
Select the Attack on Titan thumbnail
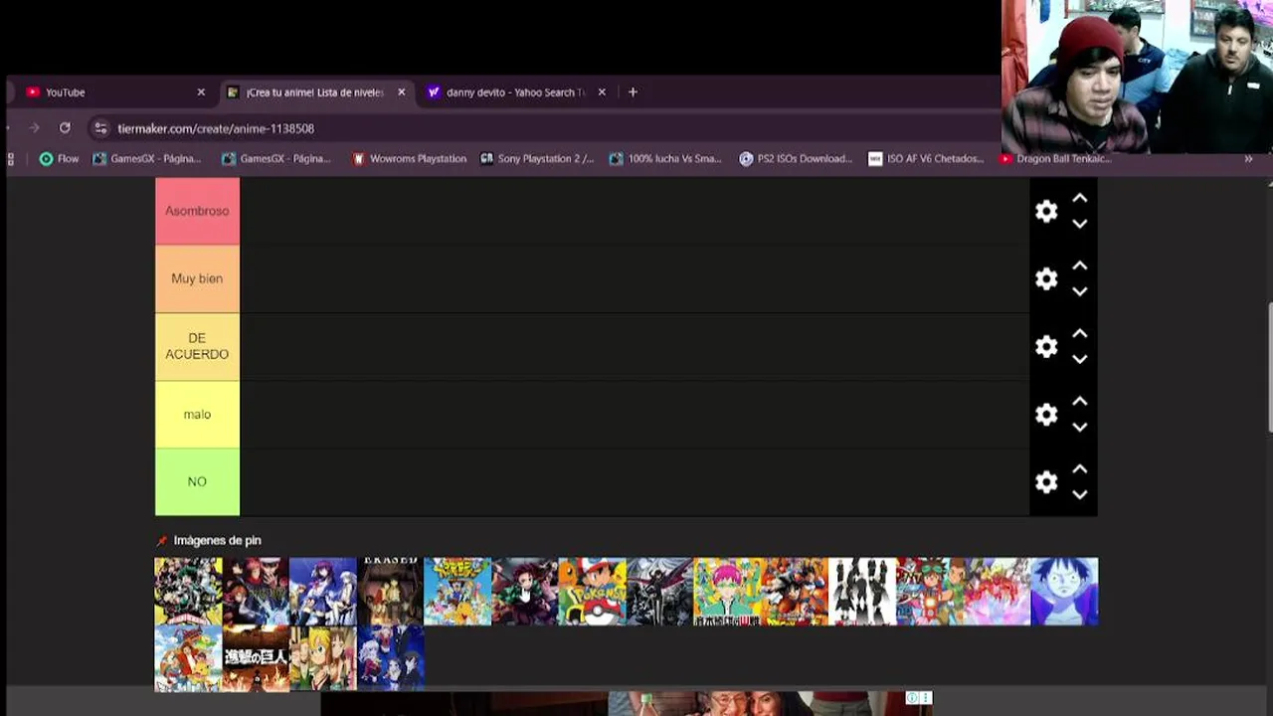[256, 657]
